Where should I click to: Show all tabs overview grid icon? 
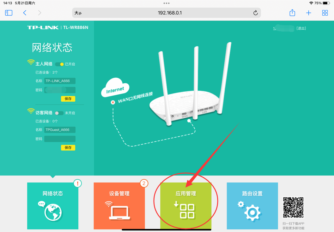(325, 13)
